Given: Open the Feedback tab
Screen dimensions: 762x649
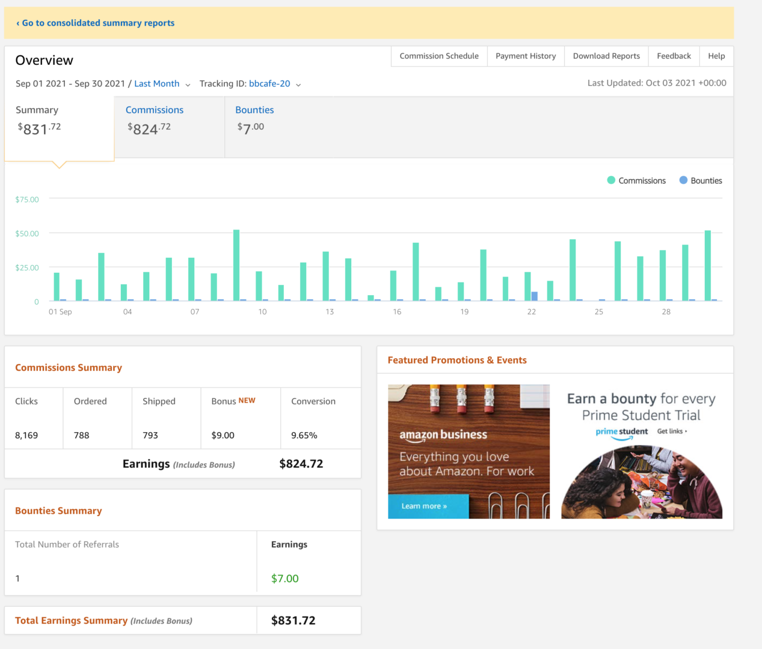Looking at the screenshot, I should click(674, 56).
